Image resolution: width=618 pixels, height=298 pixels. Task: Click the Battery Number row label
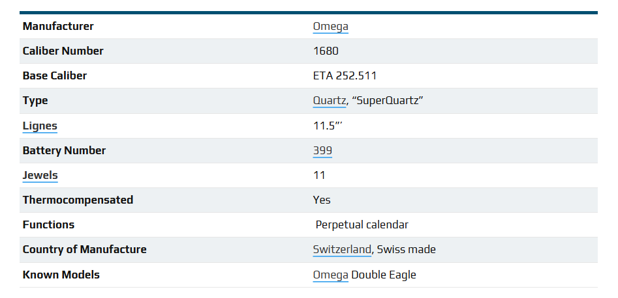click(64, 150)
